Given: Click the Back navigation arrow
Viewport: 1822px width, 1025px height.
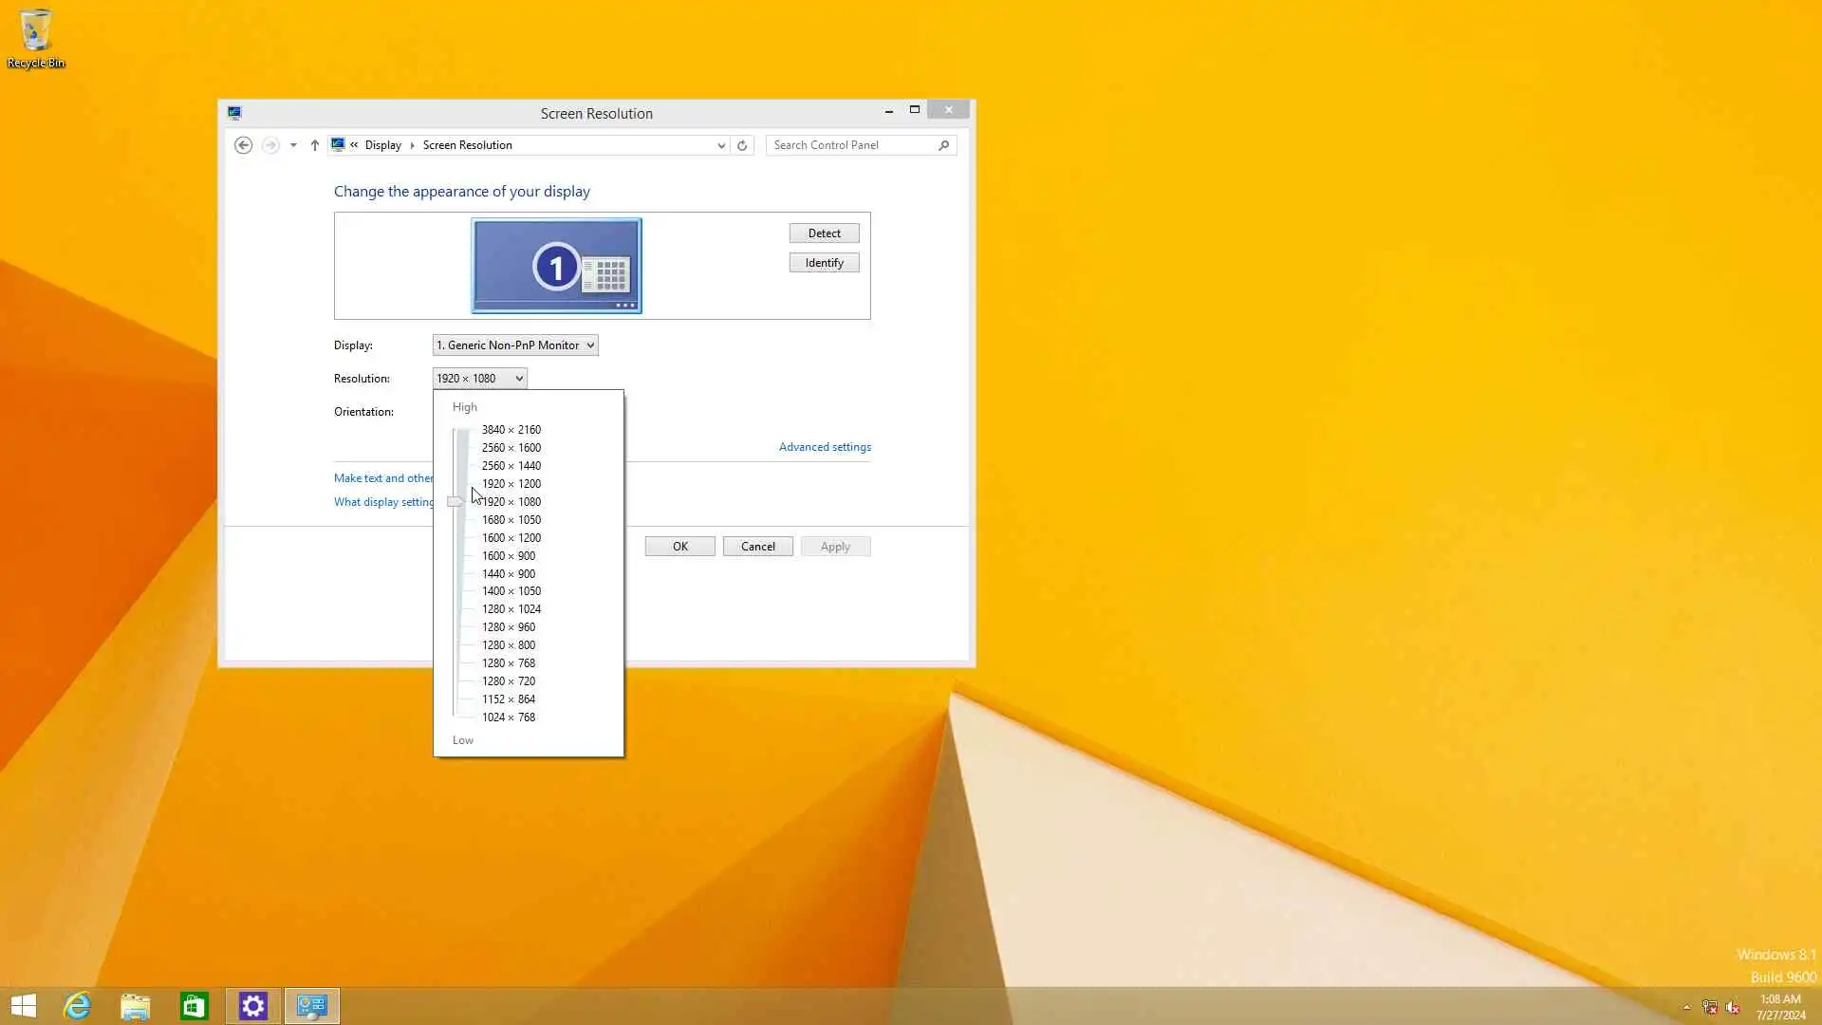Looking at the screenshot, I should pyautogui.click(x=243, y=145).
